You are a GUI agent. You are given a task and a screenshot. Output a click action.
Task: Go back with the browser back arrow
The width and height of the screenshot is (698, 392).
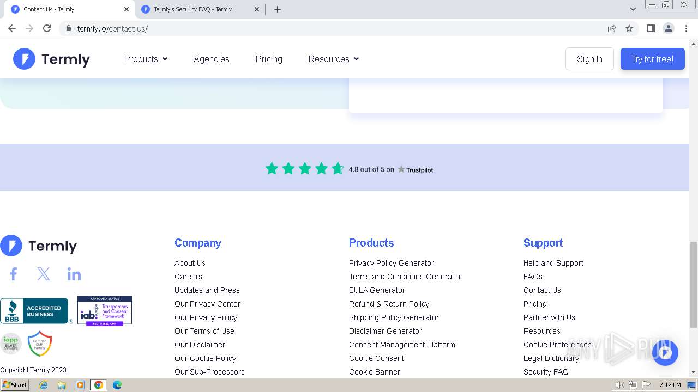tap(12, 28)
